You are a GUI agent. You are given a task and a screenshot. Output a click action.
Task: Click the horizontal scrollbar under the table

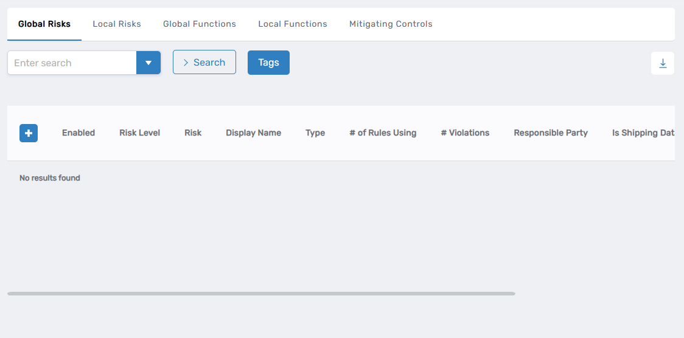pos(261,294)
